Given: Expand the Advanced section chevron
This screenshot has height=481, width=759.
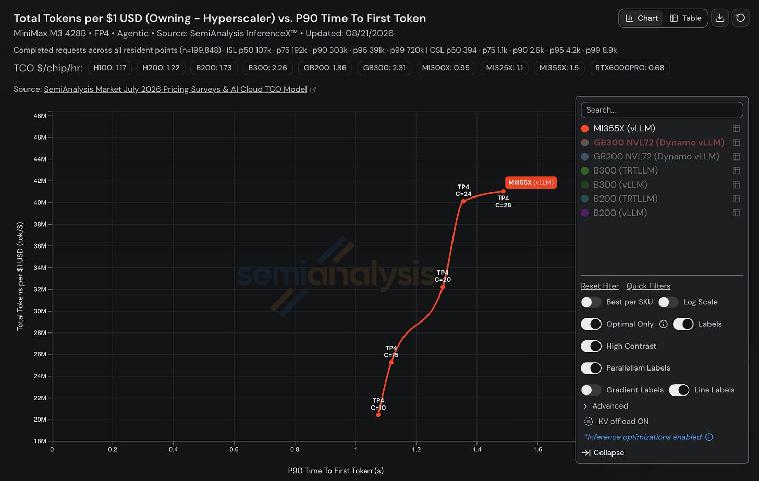Looking at the screenshot, I should pyautogui.click(x=585, y=406).
